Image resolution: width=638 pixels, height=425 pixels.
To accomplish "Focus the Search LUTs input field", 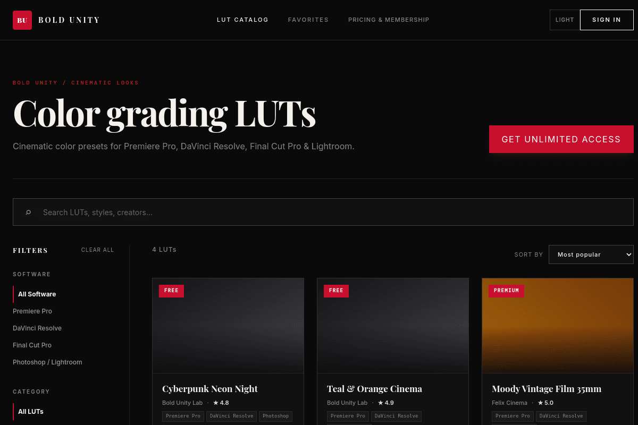I will [323, 212].
